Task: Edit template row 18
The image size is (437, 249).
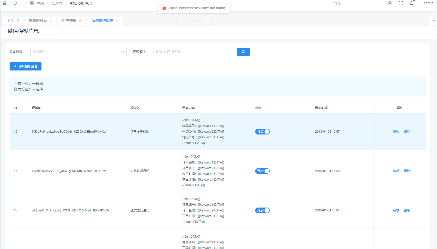Action: point(396,210)
